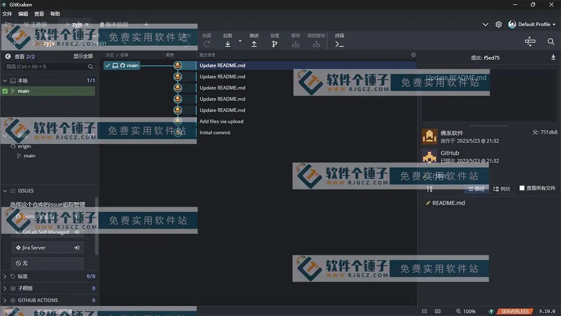
Task: Open the Terminal (终端) from toolbar
Action: [x=339, y=44]
